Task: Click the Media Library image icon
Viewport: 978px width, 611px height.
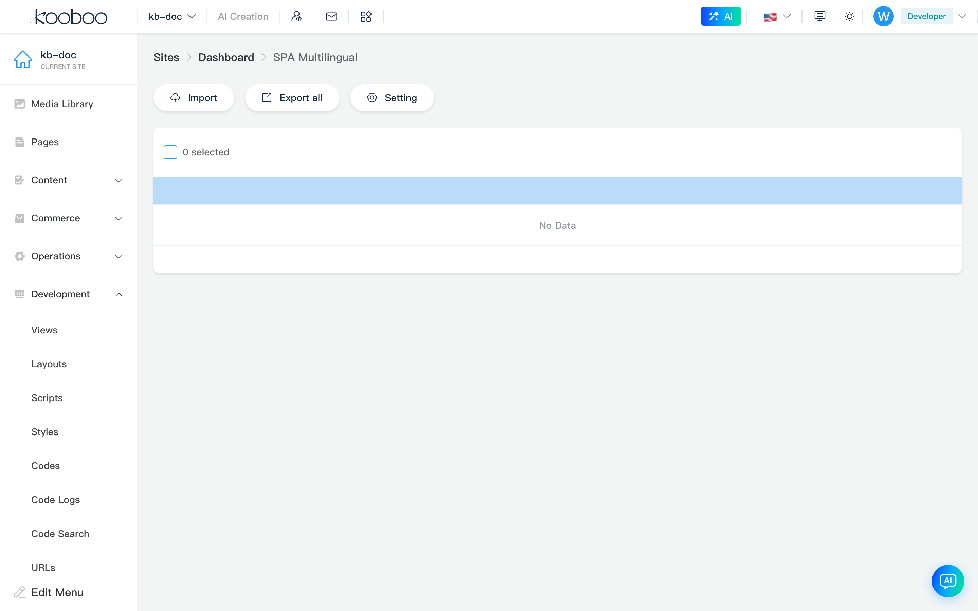Action: [x=19, y=104]
